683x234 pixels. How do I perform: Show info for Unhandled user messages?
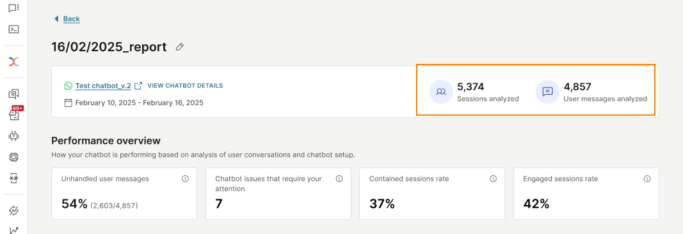click(x=185, y=179)
